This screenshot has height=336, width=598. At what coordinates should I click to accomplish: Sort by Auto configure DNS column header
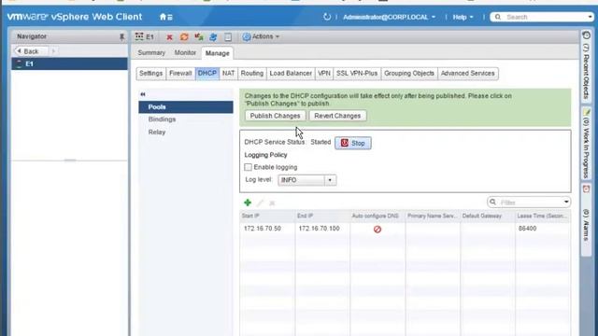pos(377,216)
